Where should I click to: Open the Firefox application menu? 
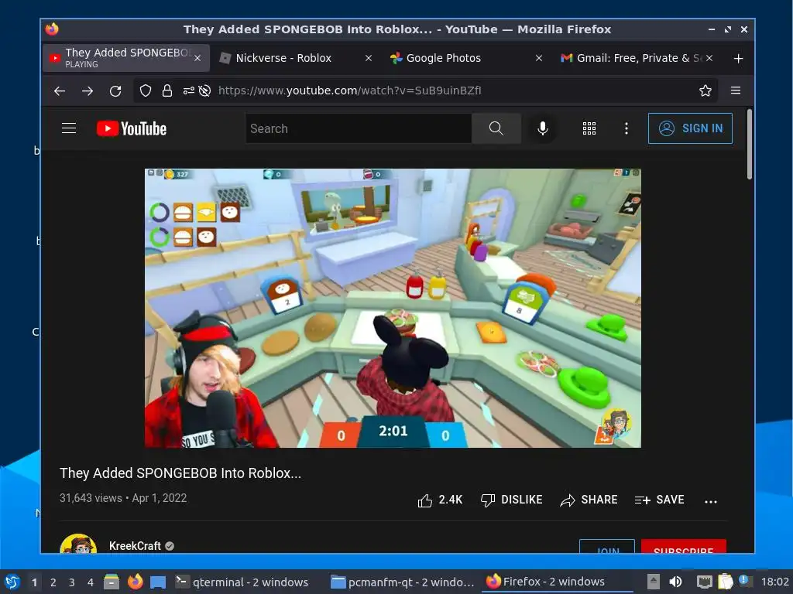point(736,90)
